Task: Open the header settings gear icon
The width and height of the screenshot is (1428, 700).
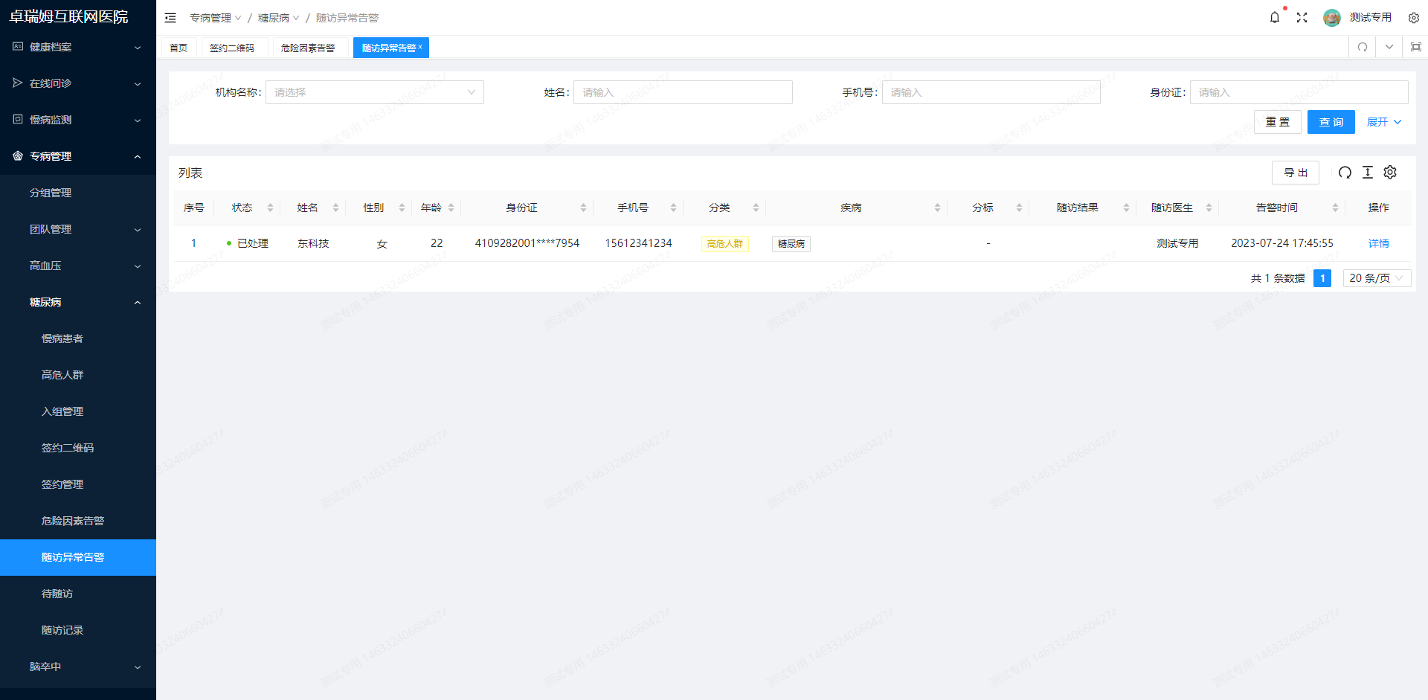Action: coord(1414,18)
